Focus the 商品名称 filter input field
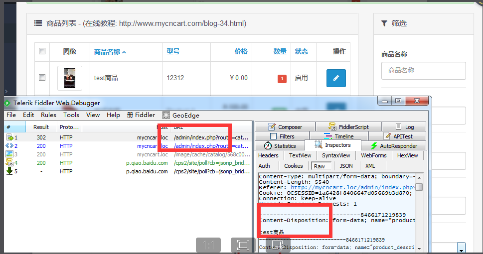 423,71
